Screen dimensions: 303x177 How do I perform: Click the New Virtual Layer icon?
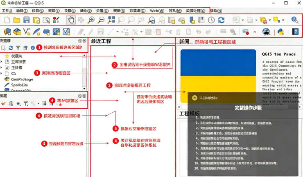[66, 31]
